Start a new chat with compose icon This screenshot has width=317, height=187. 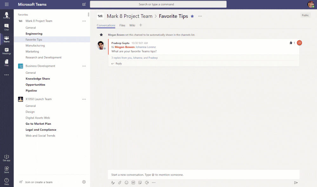84,4
